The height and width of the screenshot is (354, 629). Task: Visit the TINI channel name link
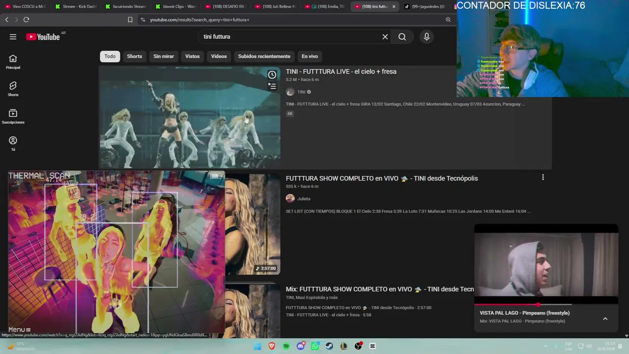coord(301,92)
